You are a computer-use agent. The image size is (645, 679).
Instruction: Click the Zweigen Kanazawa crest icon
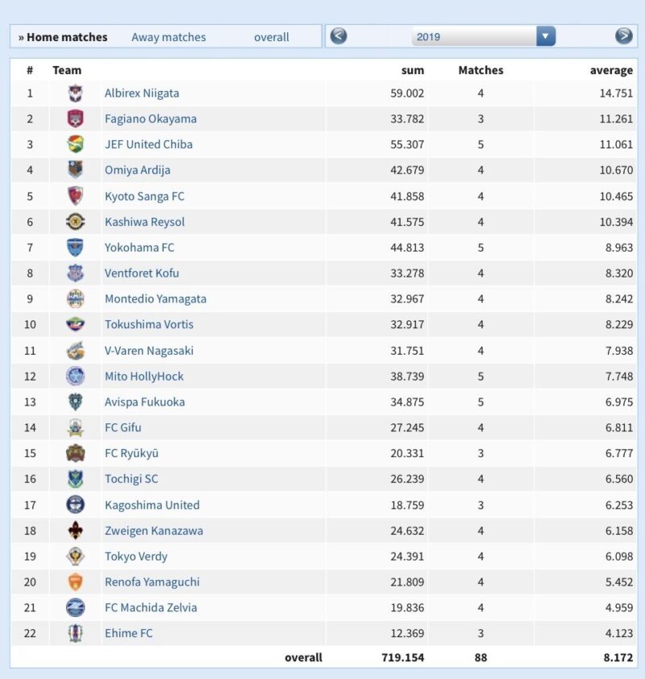pyautogui.click(x=75, y=531)
